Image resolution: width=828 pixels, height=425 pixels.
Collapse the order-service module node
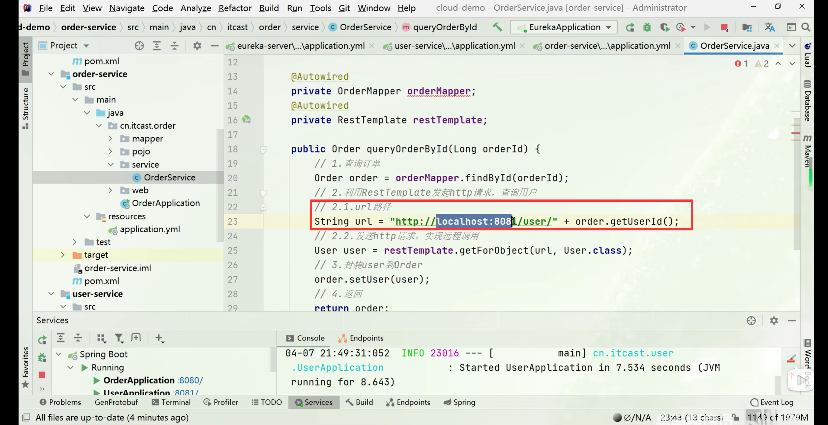pyautogui.click(x=51, y=74)
